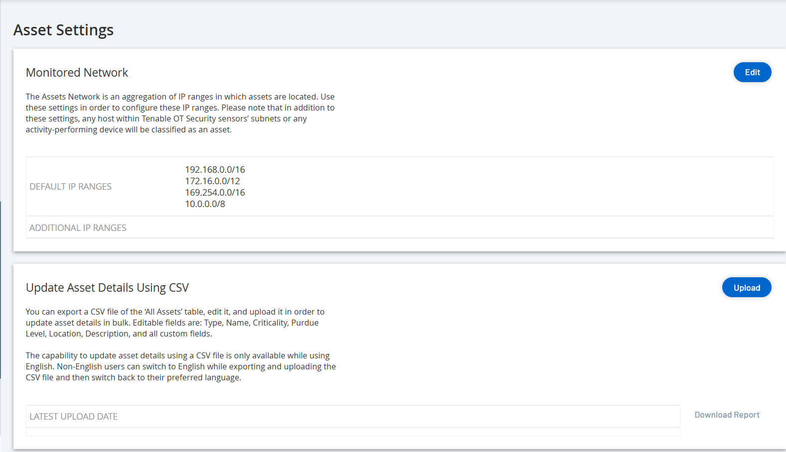Click the dark sidebar strip at left edge

tap(0, 289)
